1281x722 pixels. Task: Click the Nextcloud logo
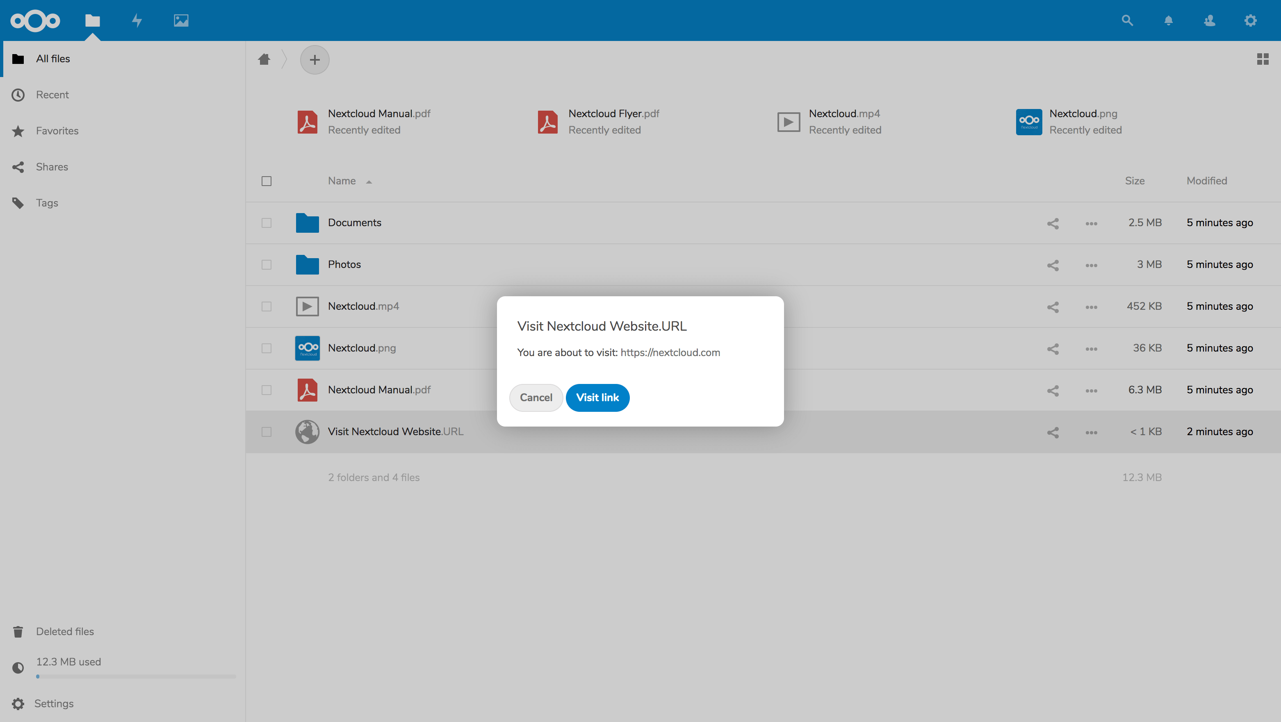(x=35, y=20)
